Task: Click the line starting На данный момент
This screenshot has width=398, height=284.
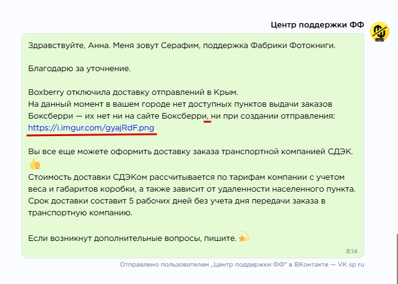Action: (180, 104)
